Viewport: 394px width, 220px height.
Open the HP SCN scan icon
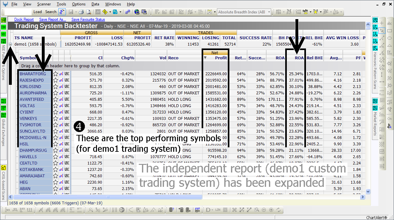tap(375, 48)
